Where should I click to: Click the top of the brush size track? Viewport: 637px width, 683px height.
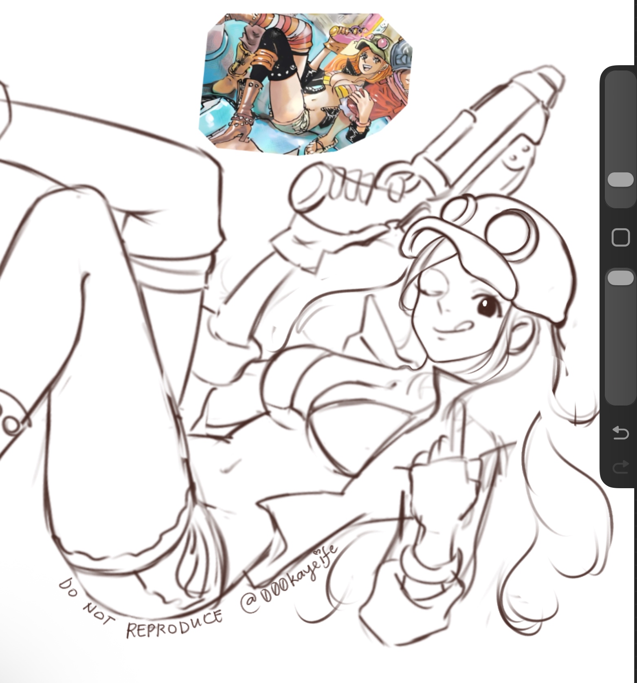pos(620,82)
